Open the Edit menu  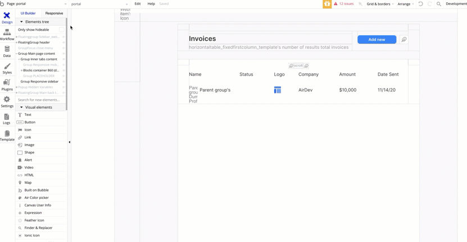138,4
